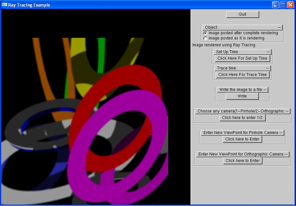The height and width of the screenshot is (206, 296).
Task: Click here to Enter for Orthographic Camera
Action: click(x=243, y=161)
